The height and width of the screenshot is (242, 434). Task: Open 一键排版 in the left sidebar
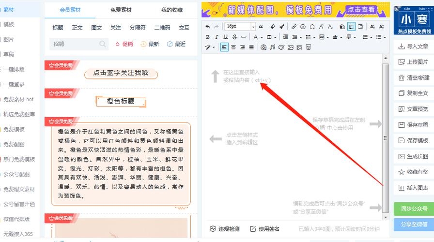(14, 69)
